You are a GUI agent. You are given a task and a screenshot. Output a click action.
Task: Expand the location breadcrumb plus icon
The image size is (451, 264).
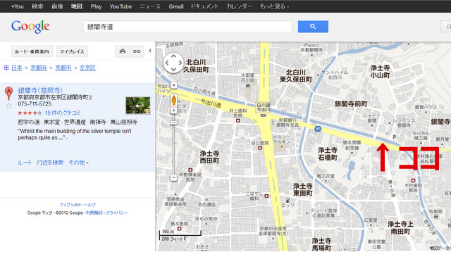[x=6, y=68]
